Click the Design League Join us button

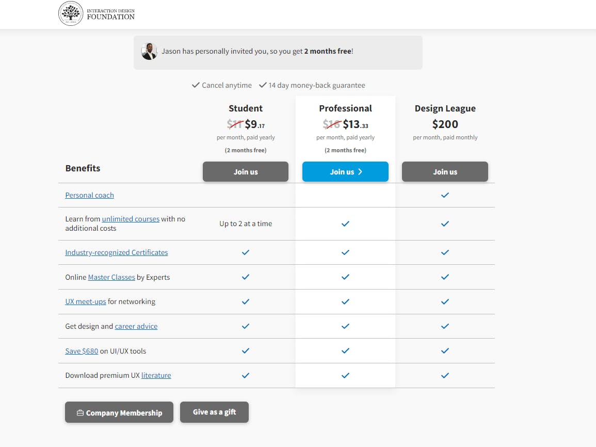click(445, 171)
